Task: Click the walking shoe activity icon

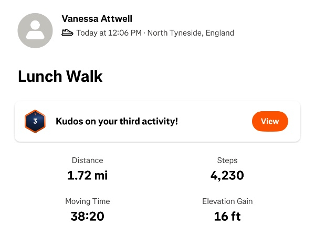Action: [x=67, y=33]
